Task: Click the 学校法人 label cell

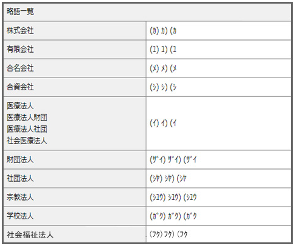Action: pos(75,216)
